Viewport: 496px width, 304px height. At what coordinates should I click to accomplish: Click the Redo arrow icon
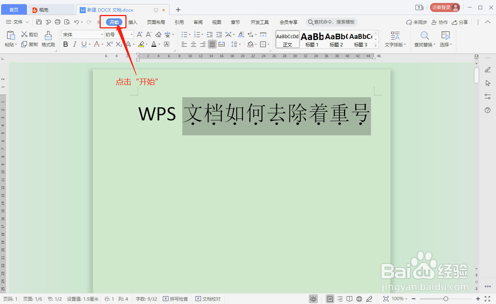point(89,22)
